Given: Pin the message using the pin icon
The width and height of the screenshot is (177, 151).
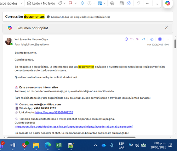Looking at the screenshot, I should tap(82, 3).
